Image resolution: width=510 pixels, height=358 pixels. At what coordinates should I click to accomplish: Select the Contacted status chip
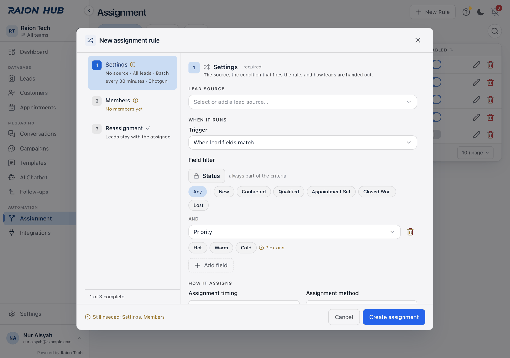coord(254,192)
